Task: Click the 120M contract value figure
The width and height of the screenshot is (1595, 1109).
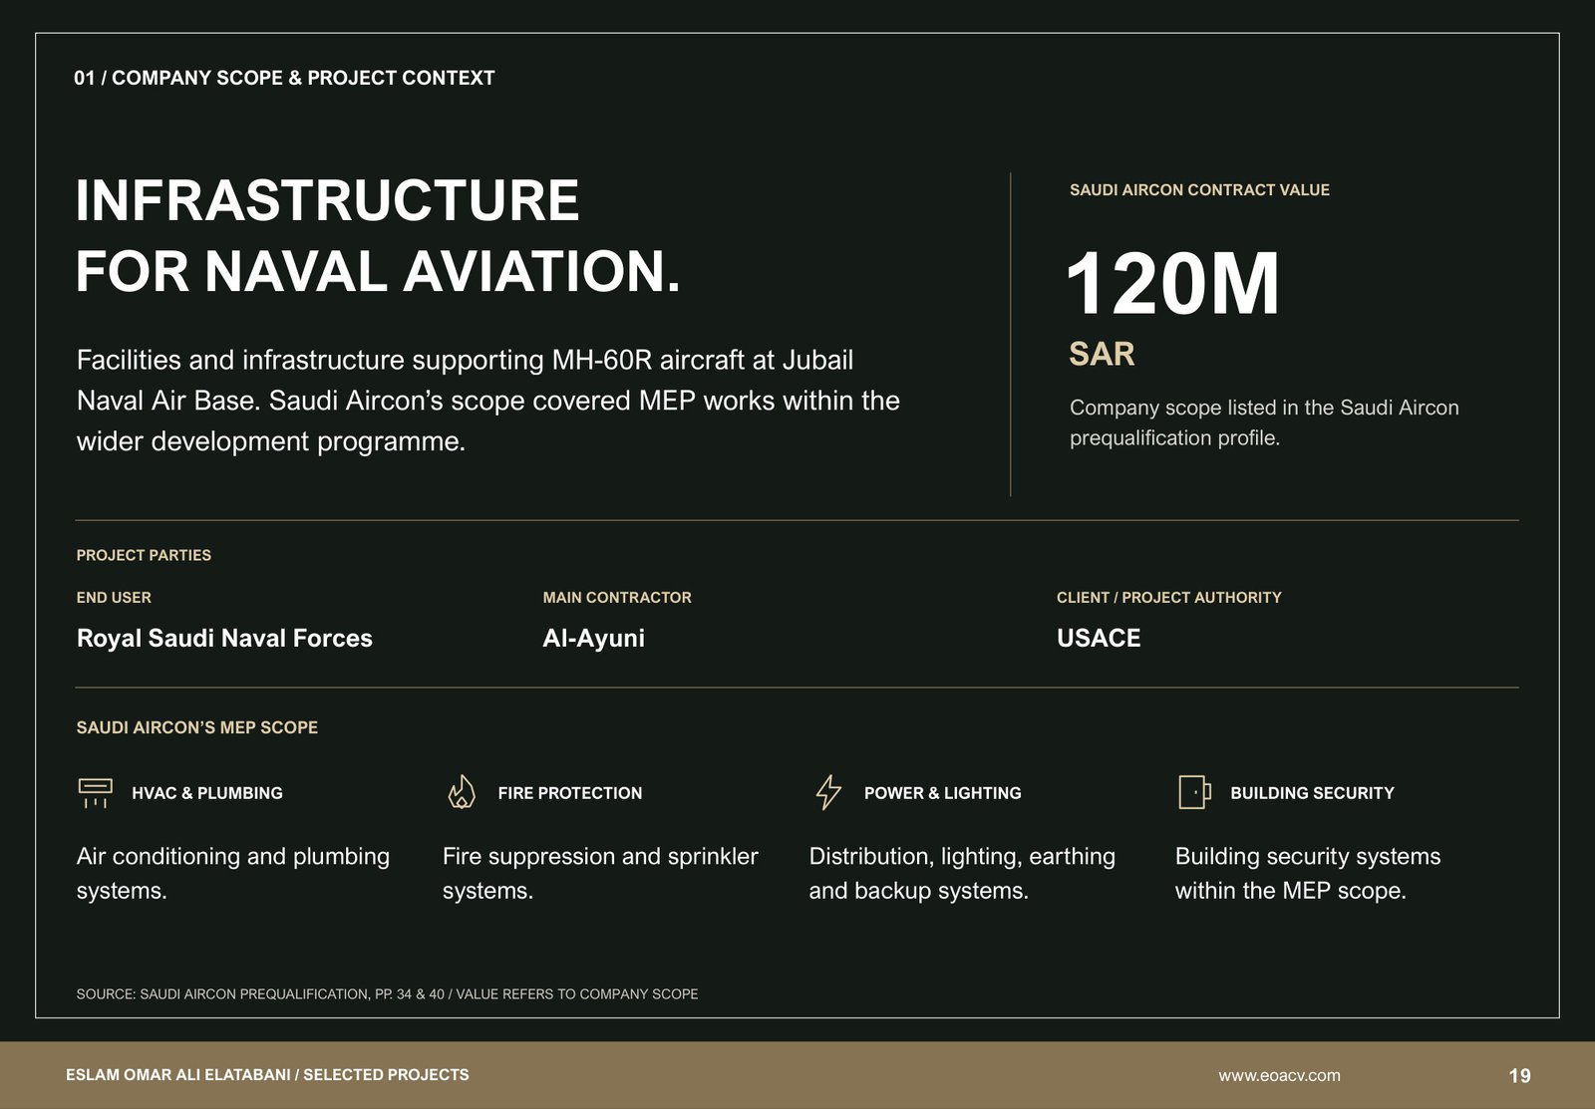Action: point(1172,284)
